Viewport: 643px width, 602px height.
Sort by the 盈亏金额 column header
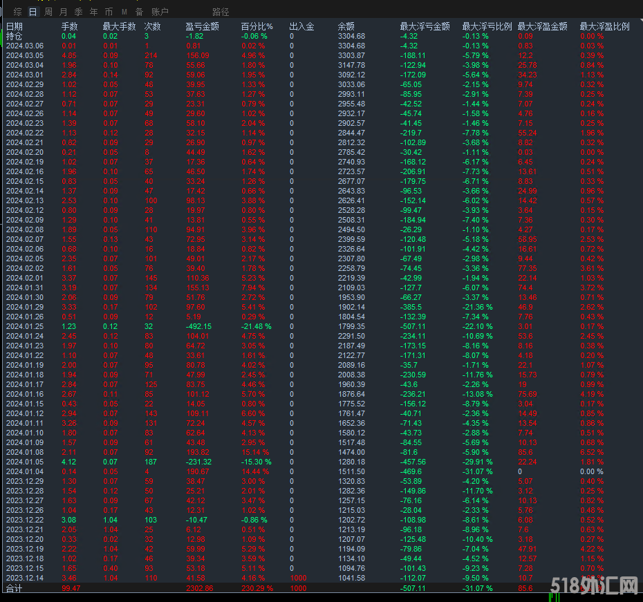click(202, 26)
